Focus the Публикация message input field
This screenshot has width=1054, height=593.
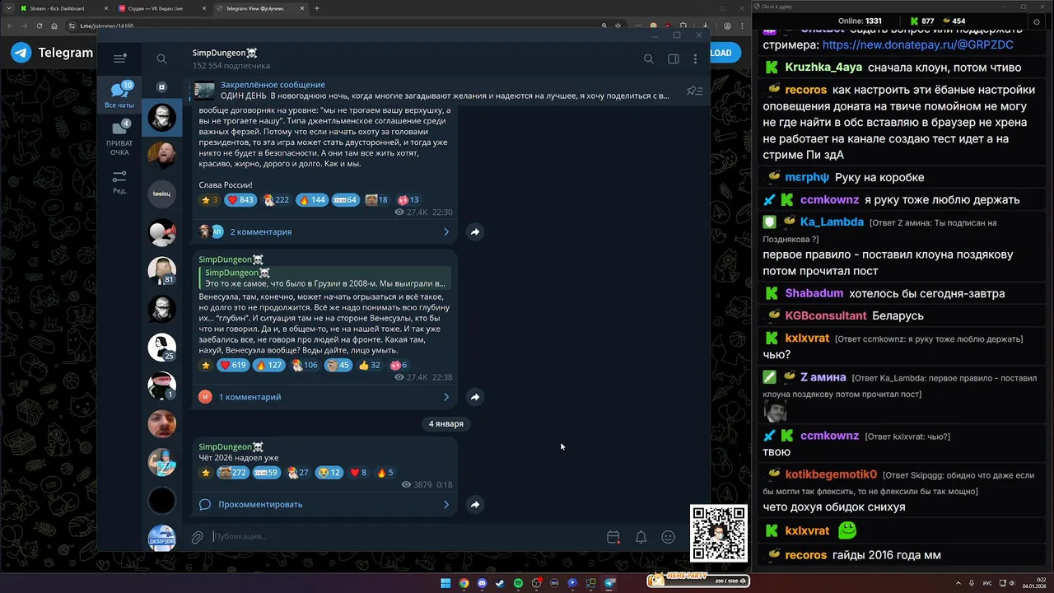(403, 537)
